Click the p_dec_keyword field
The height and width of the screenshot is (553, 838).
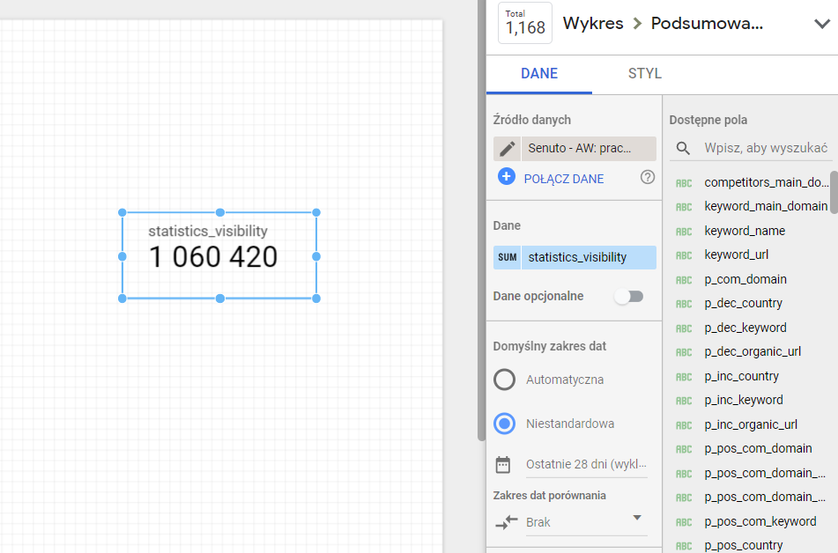tap(745, 328)
